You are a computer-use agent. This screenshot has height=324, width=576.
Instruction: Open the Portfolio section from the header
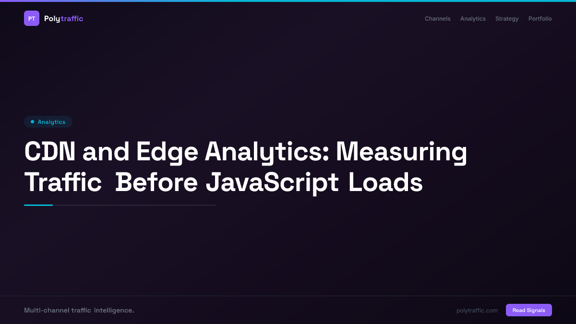pyautogui.click(x=540, y=19)
